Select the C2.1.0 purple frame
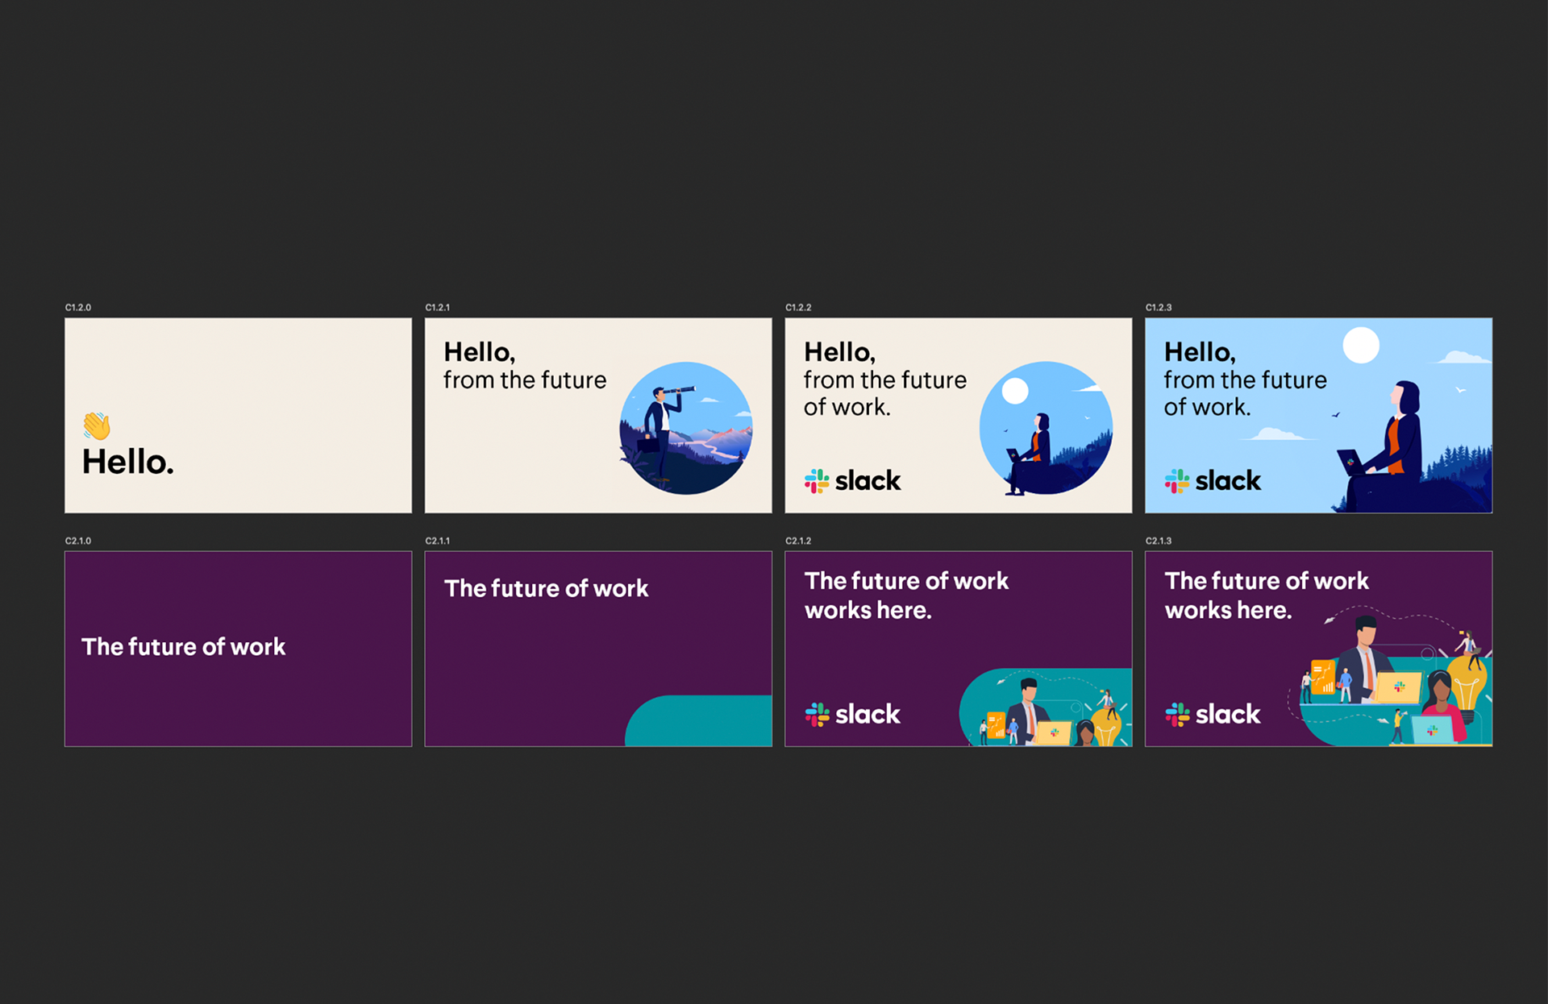This screenshot has width=1548, height=1004. click(238, 649)
